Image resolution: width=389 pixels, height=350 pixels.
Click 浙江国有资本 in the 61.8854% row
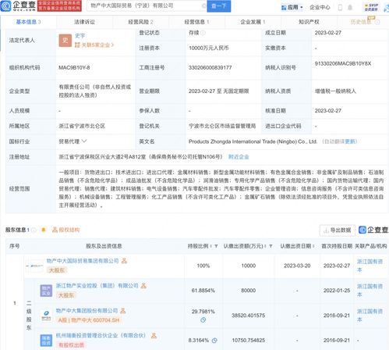370,291
